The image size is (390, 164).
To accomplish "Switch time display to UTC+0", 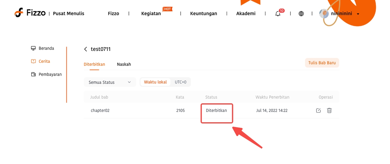I will coord(180,82).
